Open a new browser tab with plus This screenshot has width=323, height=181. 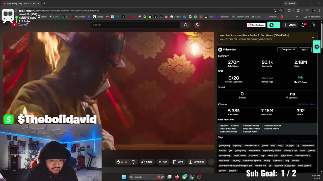[x=44, y=3]
